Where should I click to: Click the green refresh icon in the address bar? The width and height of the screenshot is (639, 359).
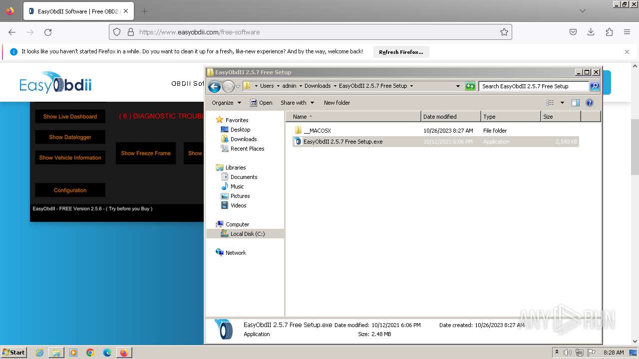[470, 86]
